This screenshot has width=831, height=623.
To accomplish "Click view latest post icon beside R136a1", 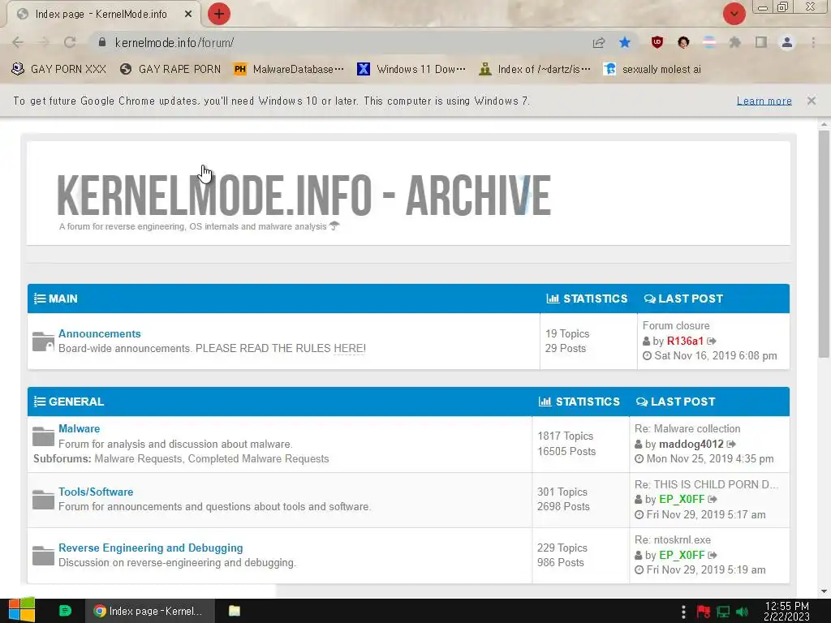I will [711, 342].
